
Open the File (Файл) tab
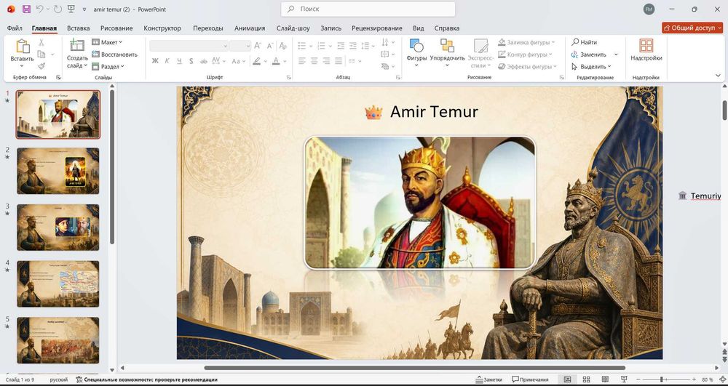tap(15, 28)
